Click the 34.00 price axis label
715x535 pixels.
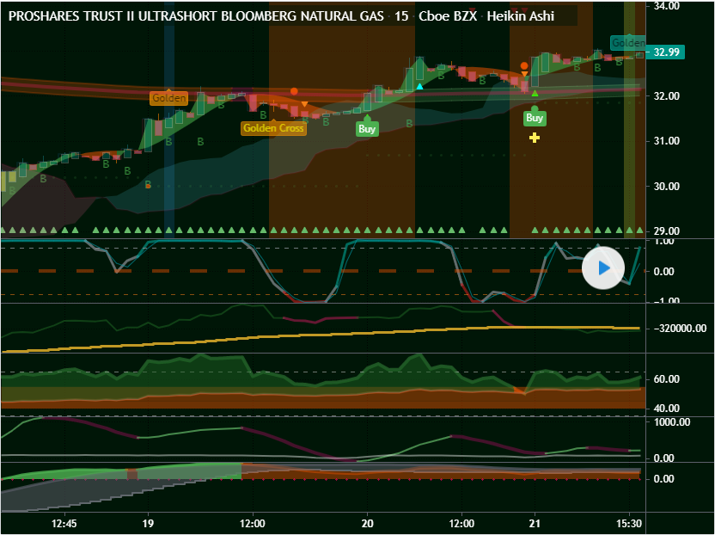[666, 6]
